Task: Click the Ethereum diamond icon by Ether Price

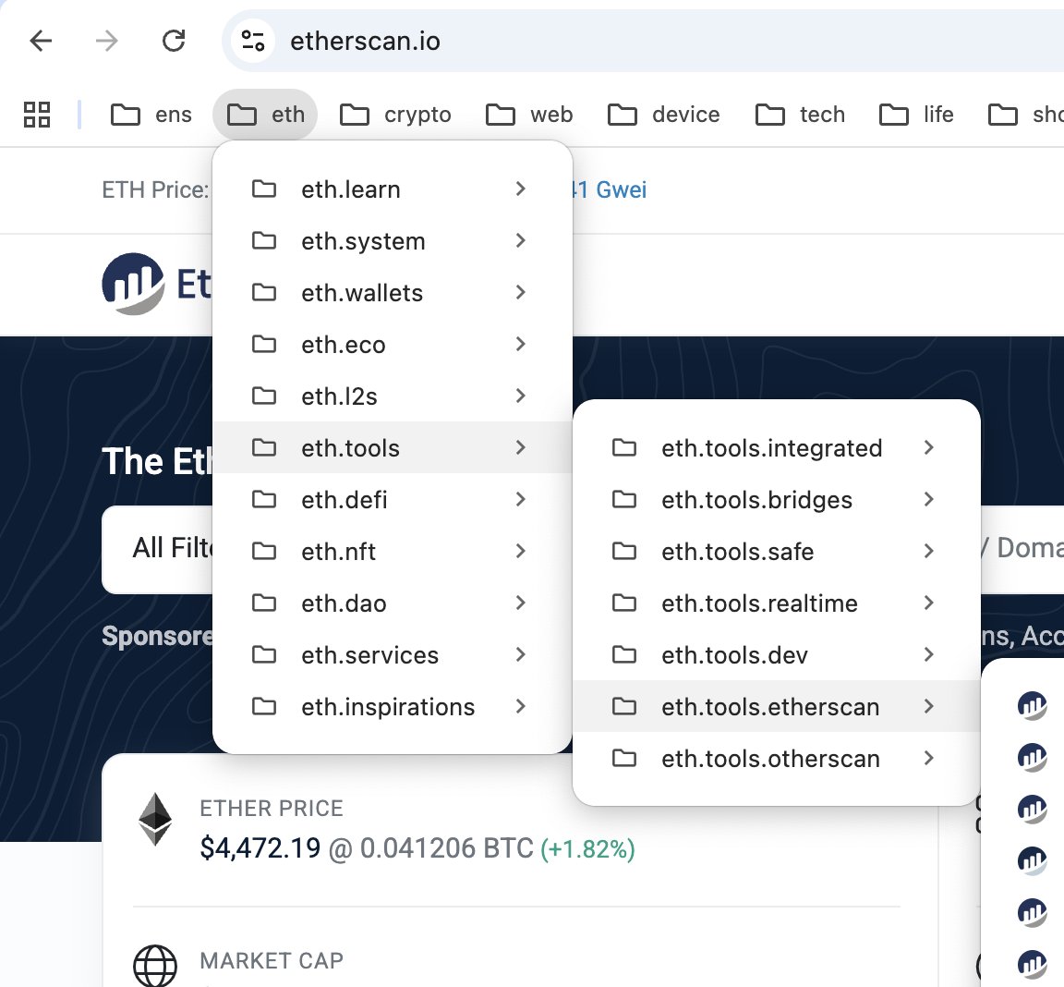Action: coord(155,819)
